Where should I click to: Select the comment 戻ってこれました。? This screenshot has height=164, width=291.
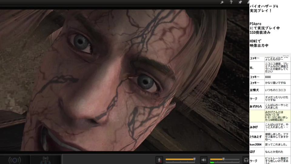tap(276, 145)
